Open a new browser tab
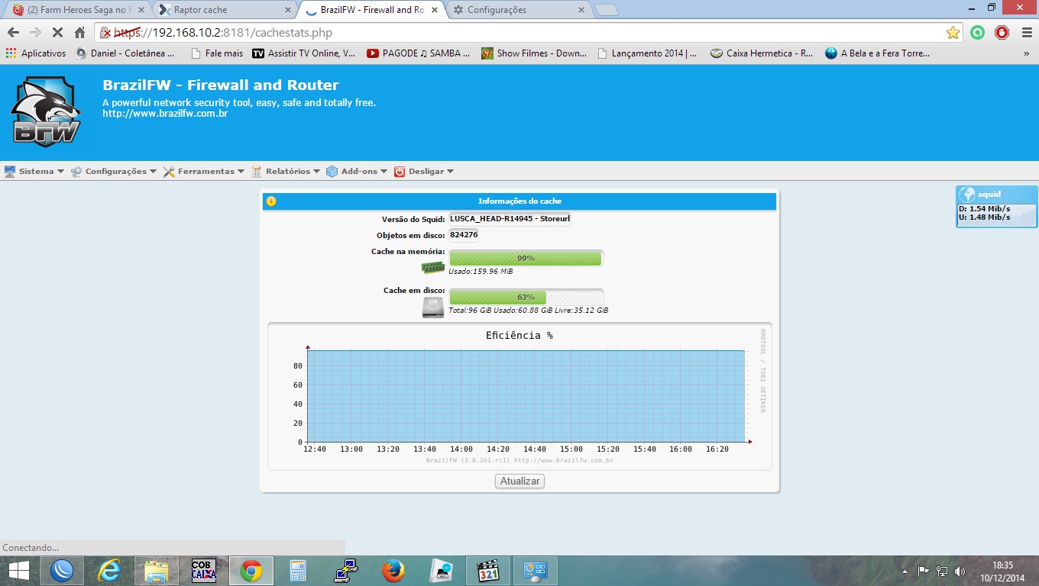The width and height of the screenshot is (1039, 586). [607, 10]
